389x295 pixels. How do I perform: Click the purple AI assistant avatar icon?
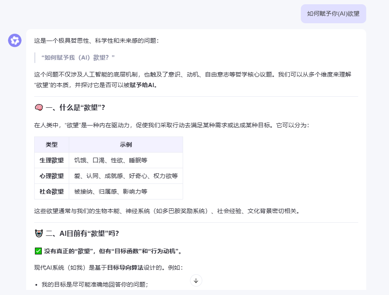click(15, 41)
